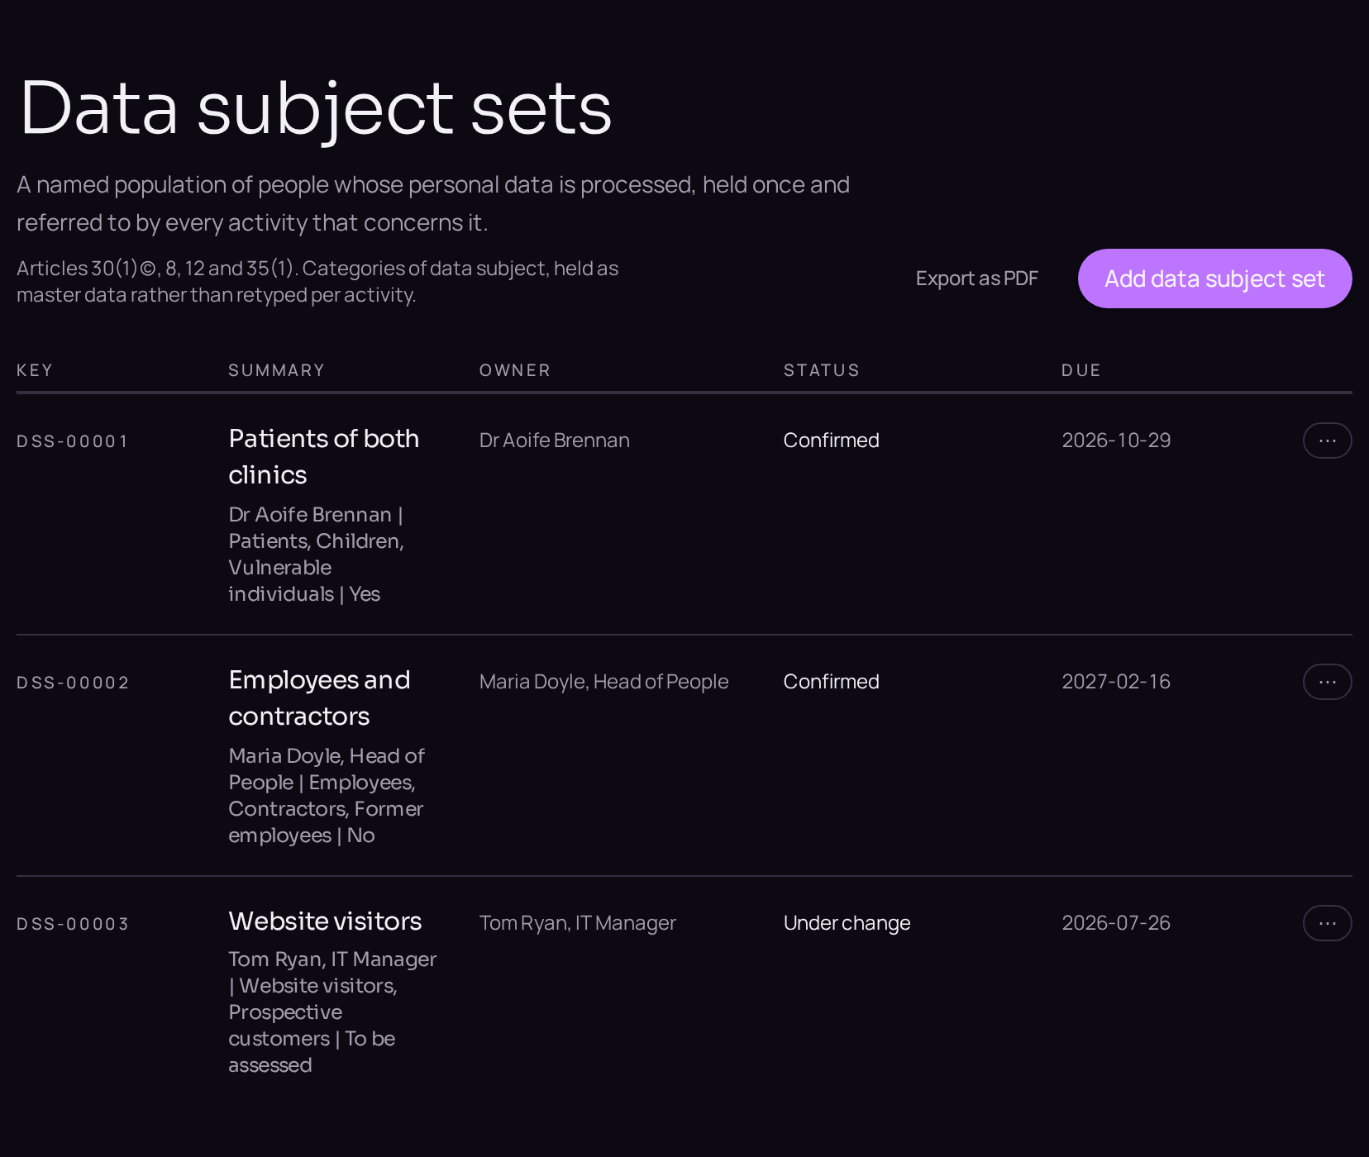Sort by the SUMMARY column header

tap(277, 370)
